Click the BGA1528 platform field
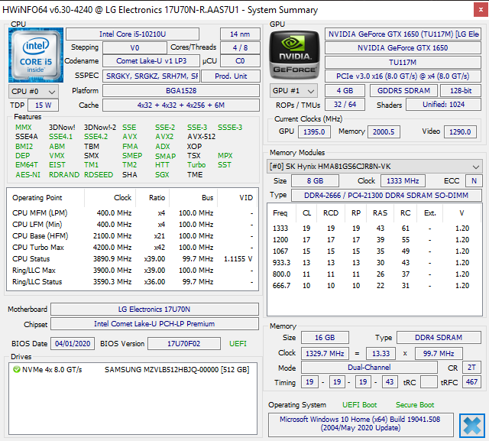 click(181, 91)
